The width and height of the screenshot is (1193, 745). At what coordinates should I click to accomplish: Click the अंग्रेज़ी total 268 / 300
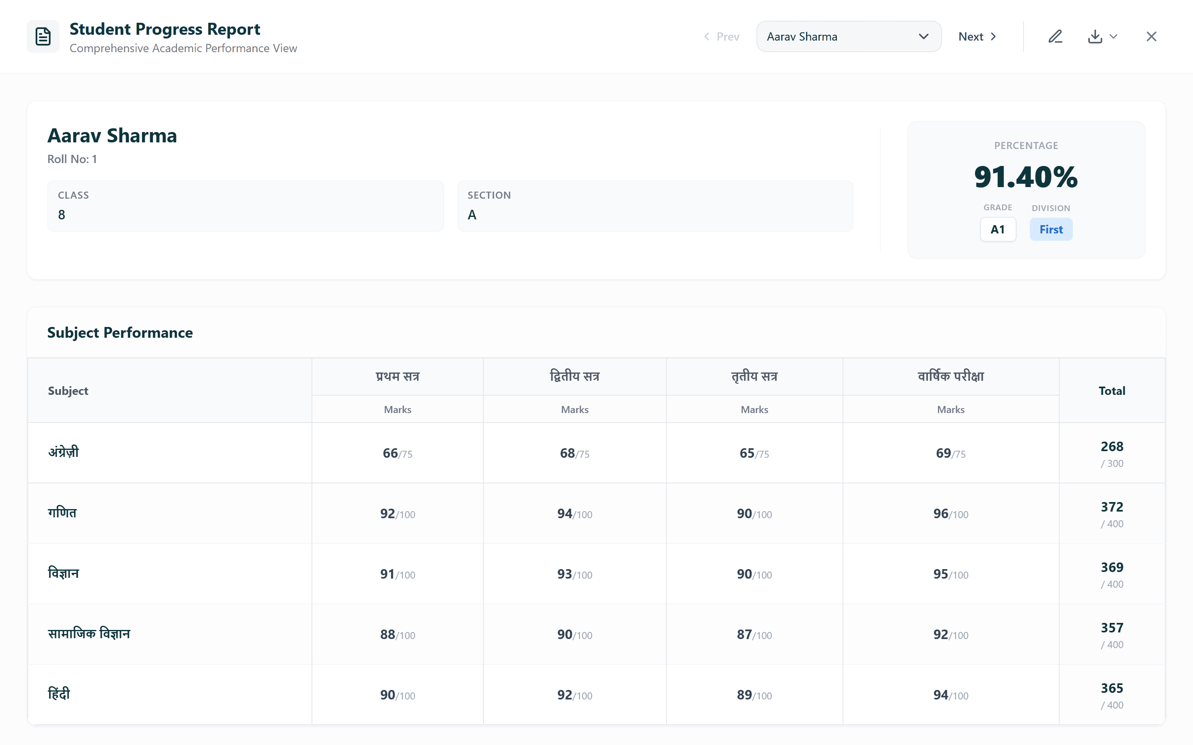(x=1112, y=454)
